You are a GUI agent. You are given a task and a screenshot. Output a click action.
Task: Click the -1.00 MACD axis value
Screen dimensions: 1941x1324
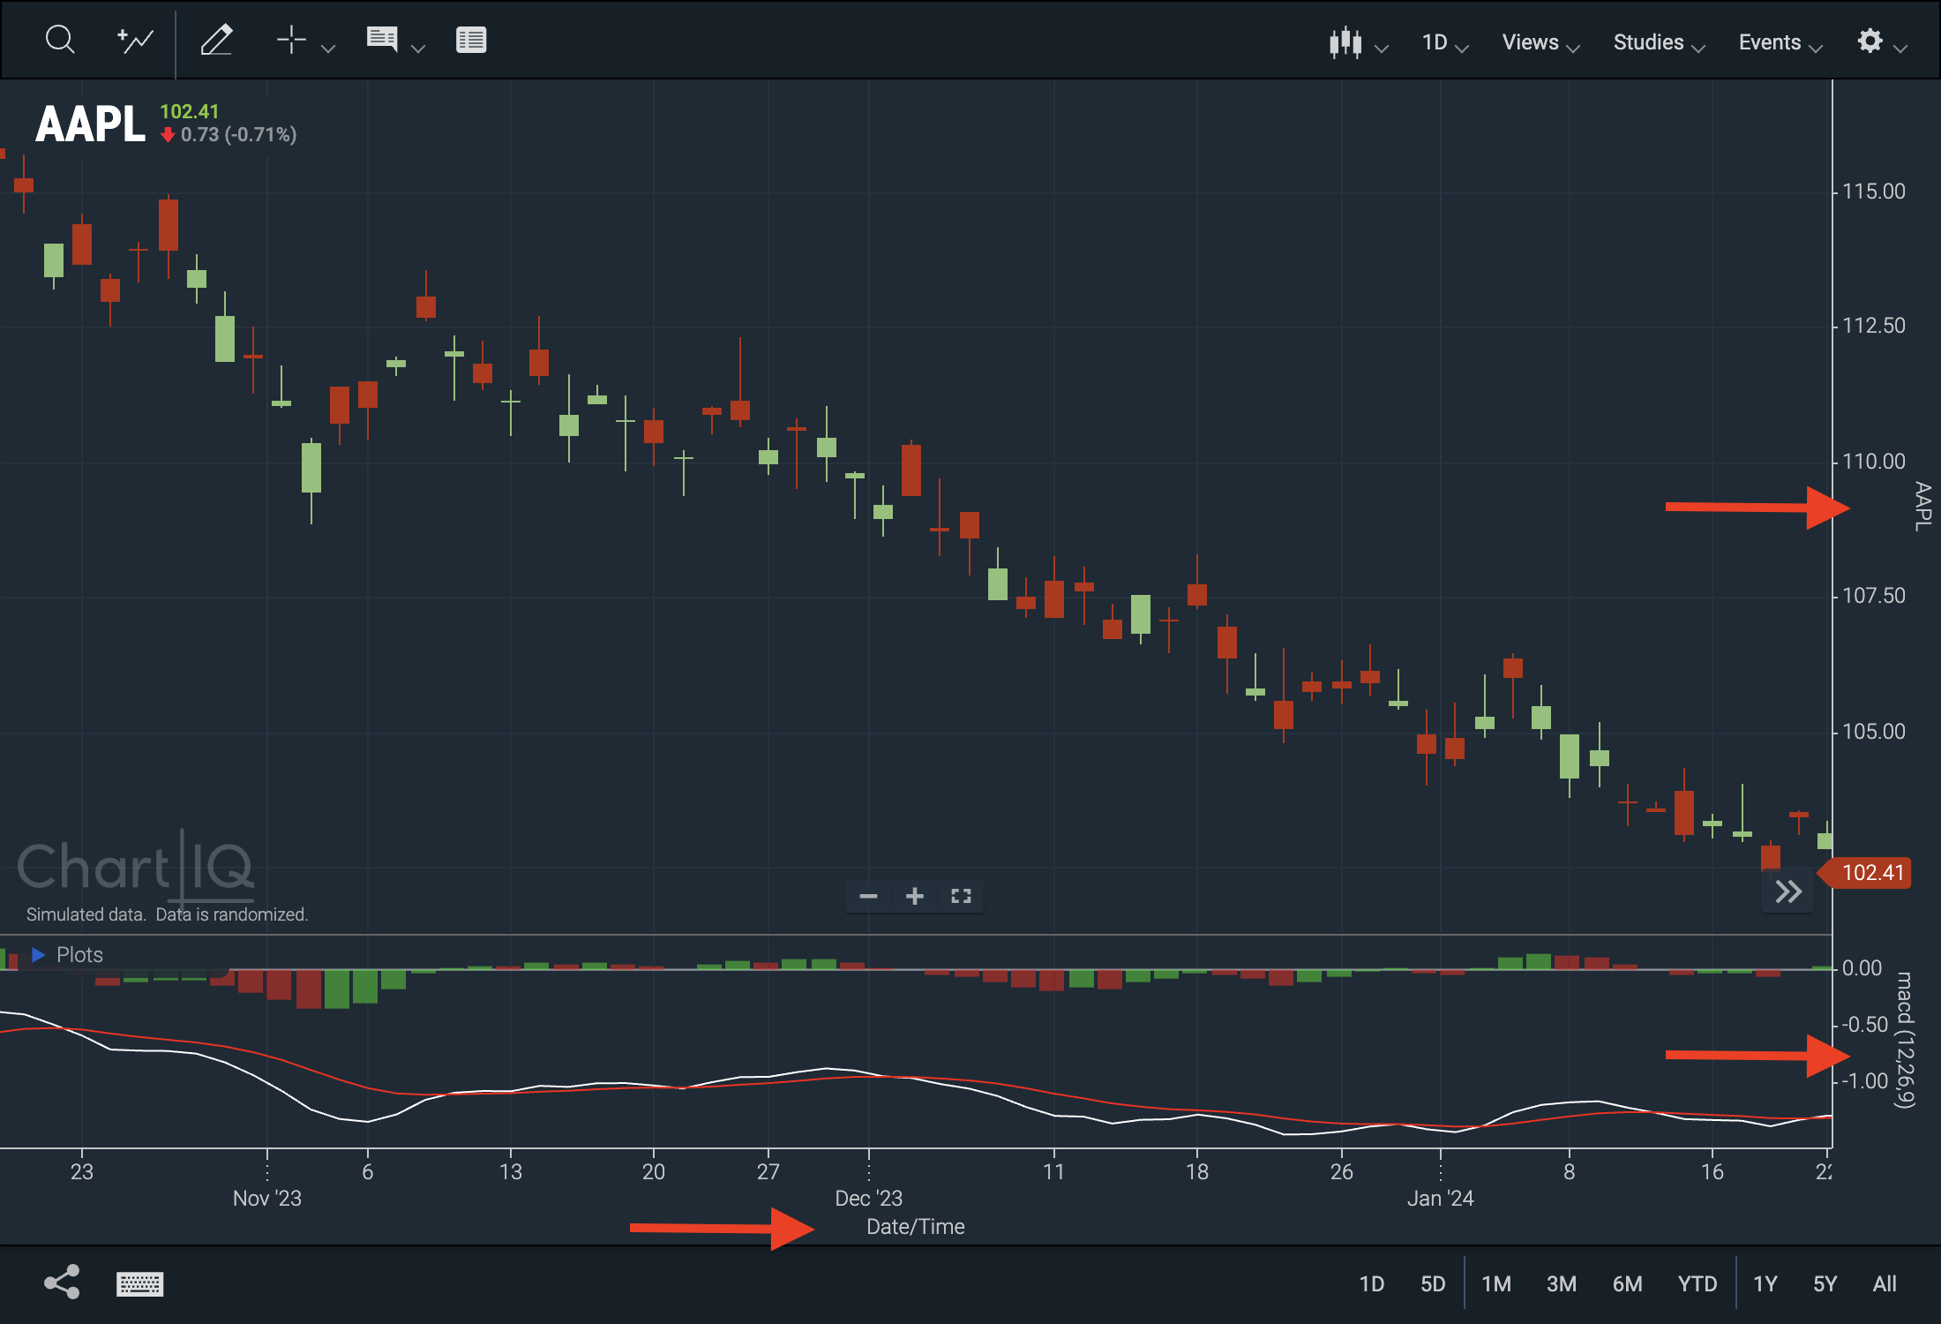click(1865, 1081)
